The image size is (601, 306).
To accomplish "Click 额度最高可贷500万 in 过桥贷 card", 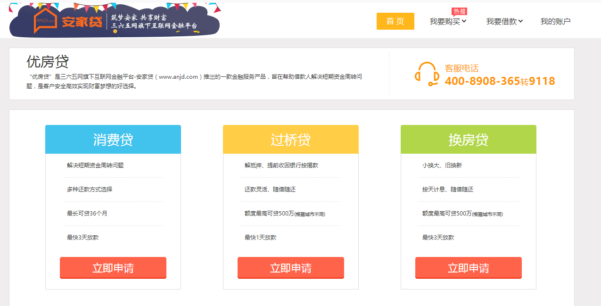I will click(269, 214).
